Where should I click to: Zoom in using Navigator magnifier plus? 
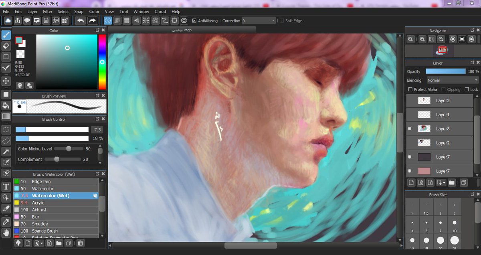[x=422, y=39]
